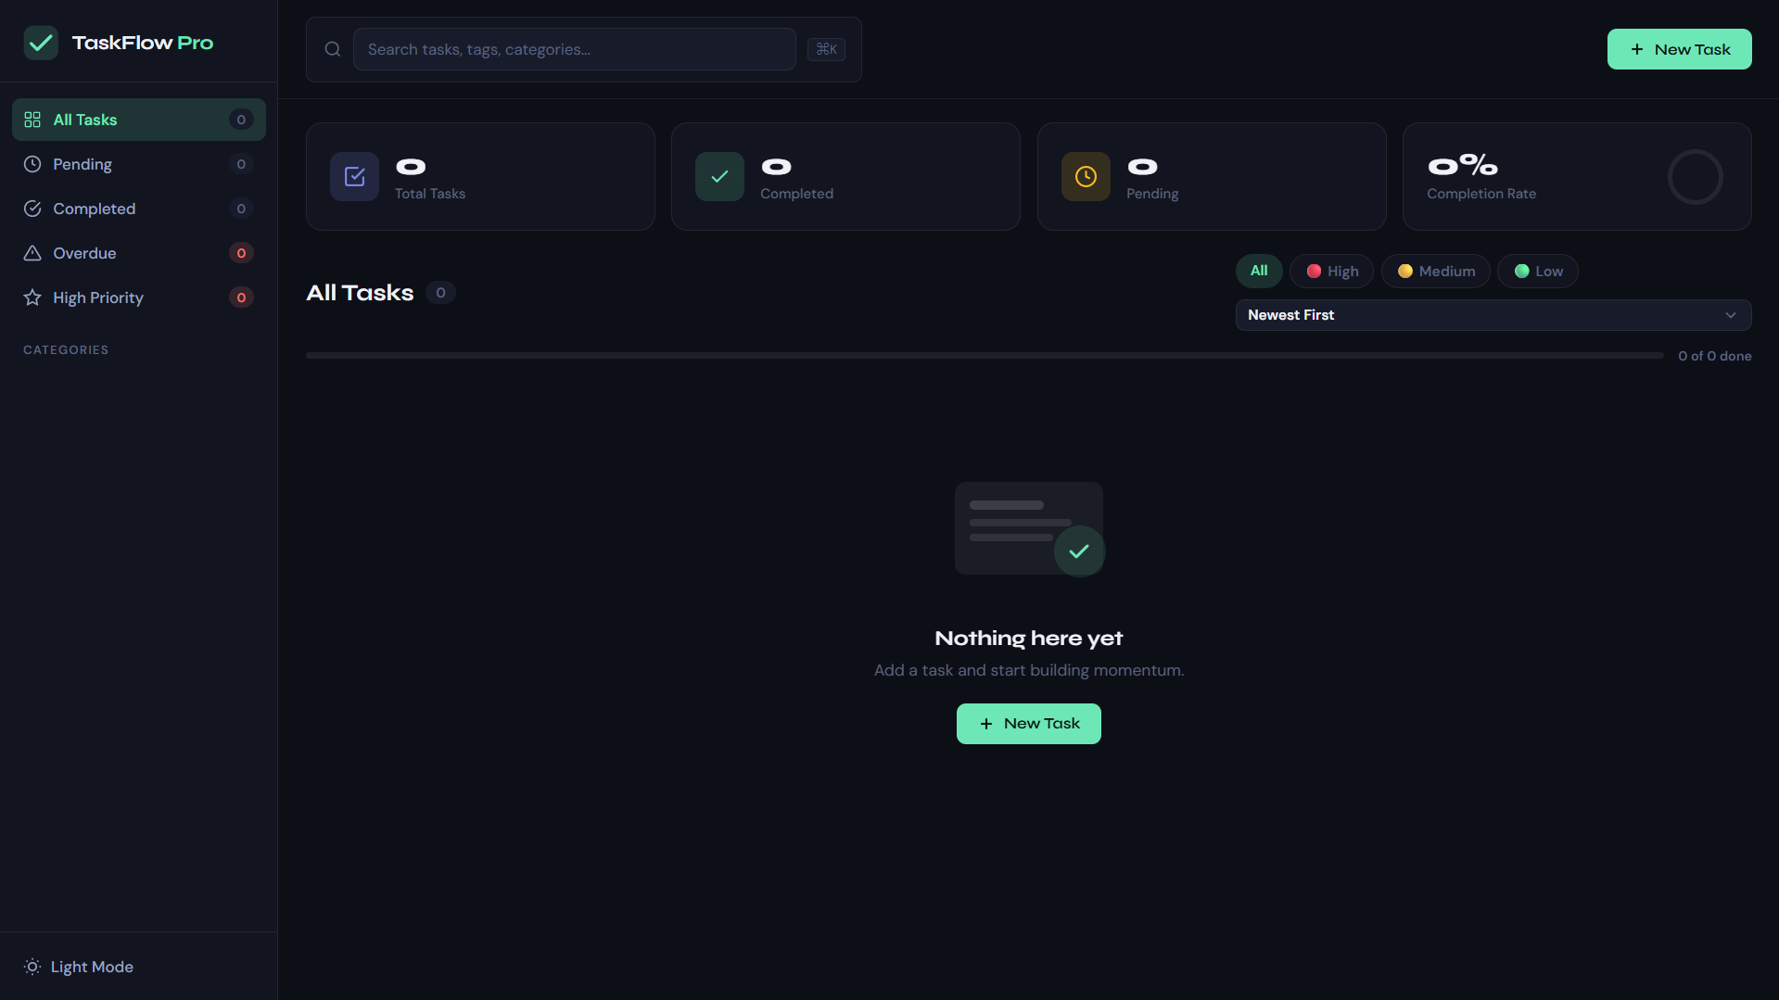Click the Completed check-circle icon in sidebar
The image size is (1779, 1000).
click(32, 209)
